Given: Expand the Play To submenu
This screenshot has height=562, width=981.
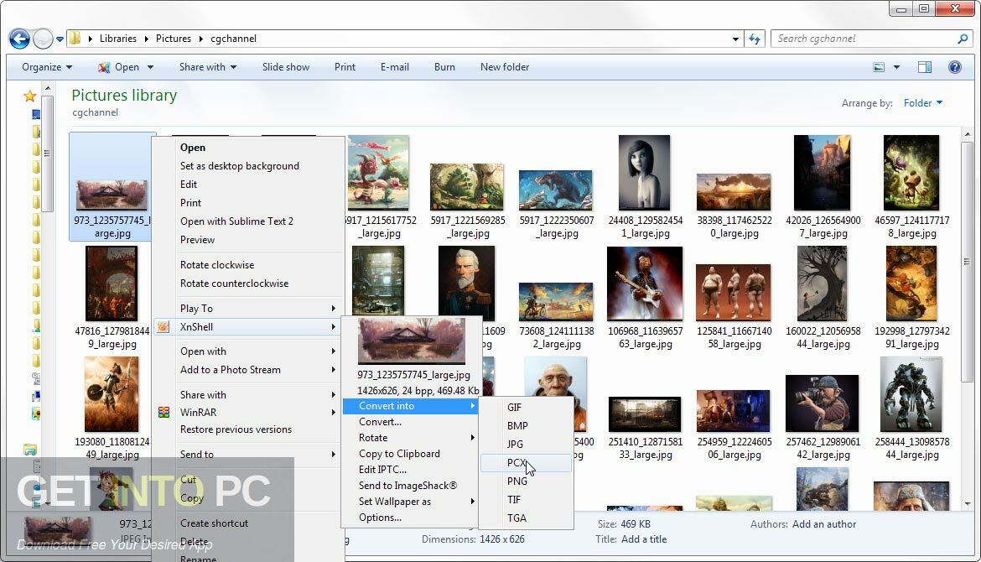Looking at the screenshot, I should 249,308.
